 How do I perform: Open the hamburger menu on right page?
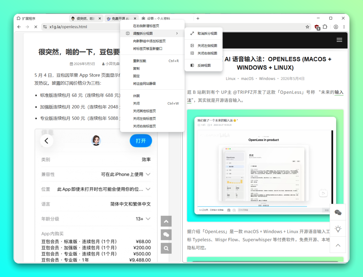coord(339,40)
